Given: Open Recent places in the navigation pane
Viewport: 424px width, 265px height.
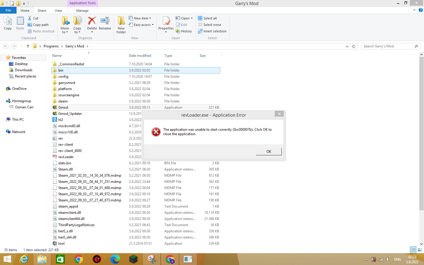Looking at the screenshot, I should [26, 76].
